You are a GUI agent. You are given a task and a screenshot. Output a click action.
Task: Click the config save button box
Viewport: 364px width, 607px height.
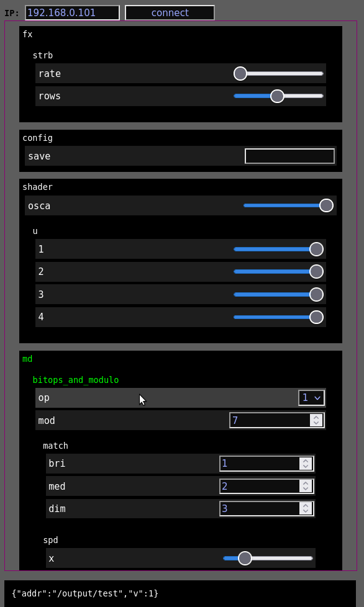tap(289, 156)
